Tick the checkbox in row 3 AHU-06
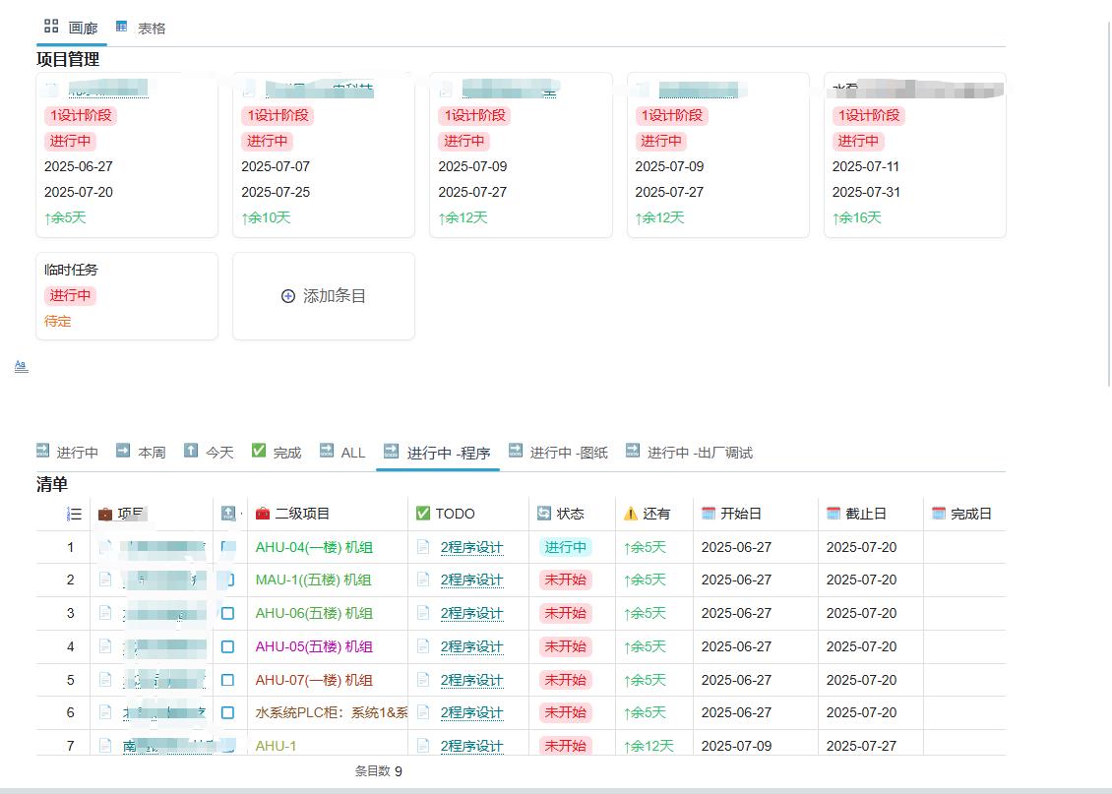Viewport: 1112px width, 794px height. 227,613
